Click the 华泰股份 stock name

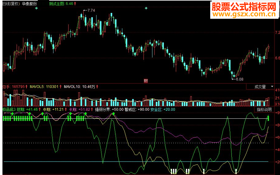pyautogui.click(x=30, y=4)
